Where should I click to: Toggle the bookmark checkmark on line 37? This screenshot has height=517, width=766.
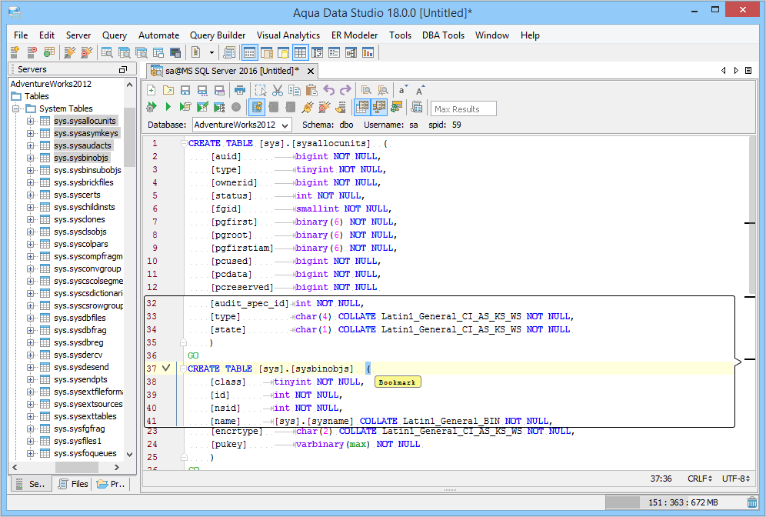[166, 369]
